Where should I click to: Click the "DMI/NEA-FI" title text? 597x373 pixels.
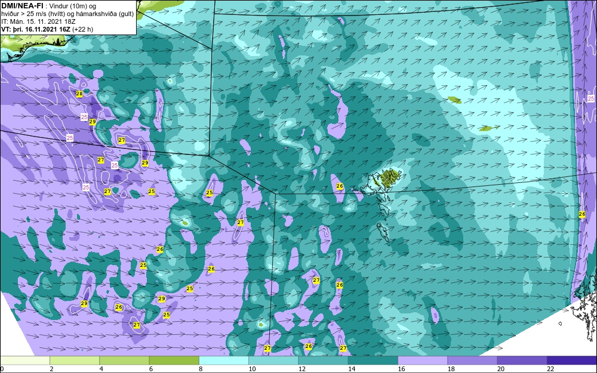point(22,6)
